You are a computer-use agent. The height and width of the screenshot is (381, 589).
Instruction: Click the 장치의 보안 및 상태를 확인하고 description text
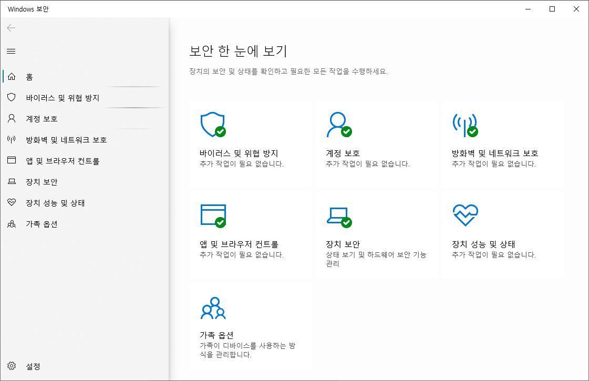[x=288, y=71]
